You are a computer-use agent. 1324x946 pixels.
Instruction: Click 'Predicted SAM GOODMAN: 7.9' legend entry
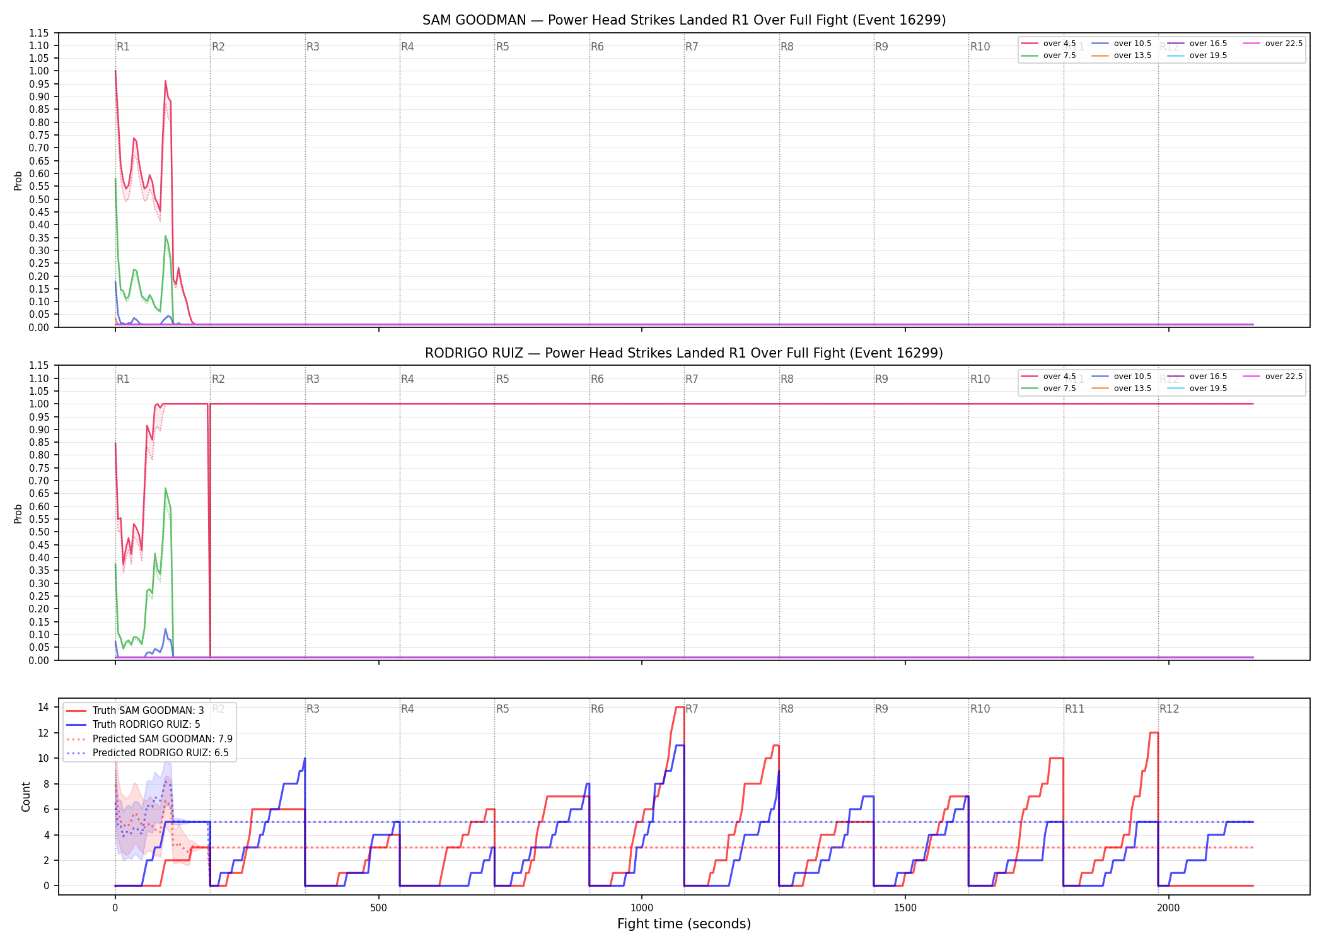click(149, 739)
